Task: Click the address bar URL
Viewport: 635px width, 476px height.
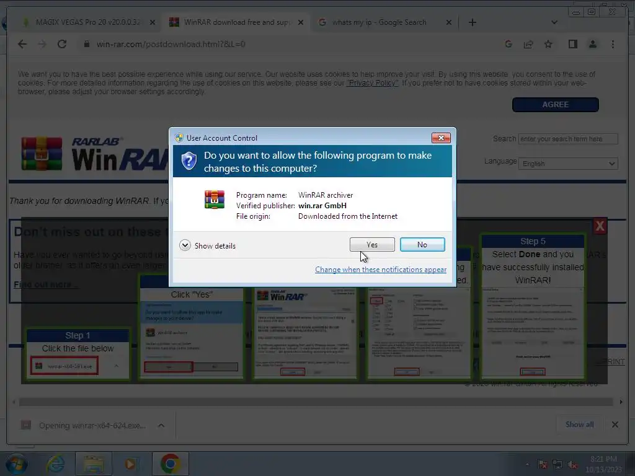Action: click(171, 44)
